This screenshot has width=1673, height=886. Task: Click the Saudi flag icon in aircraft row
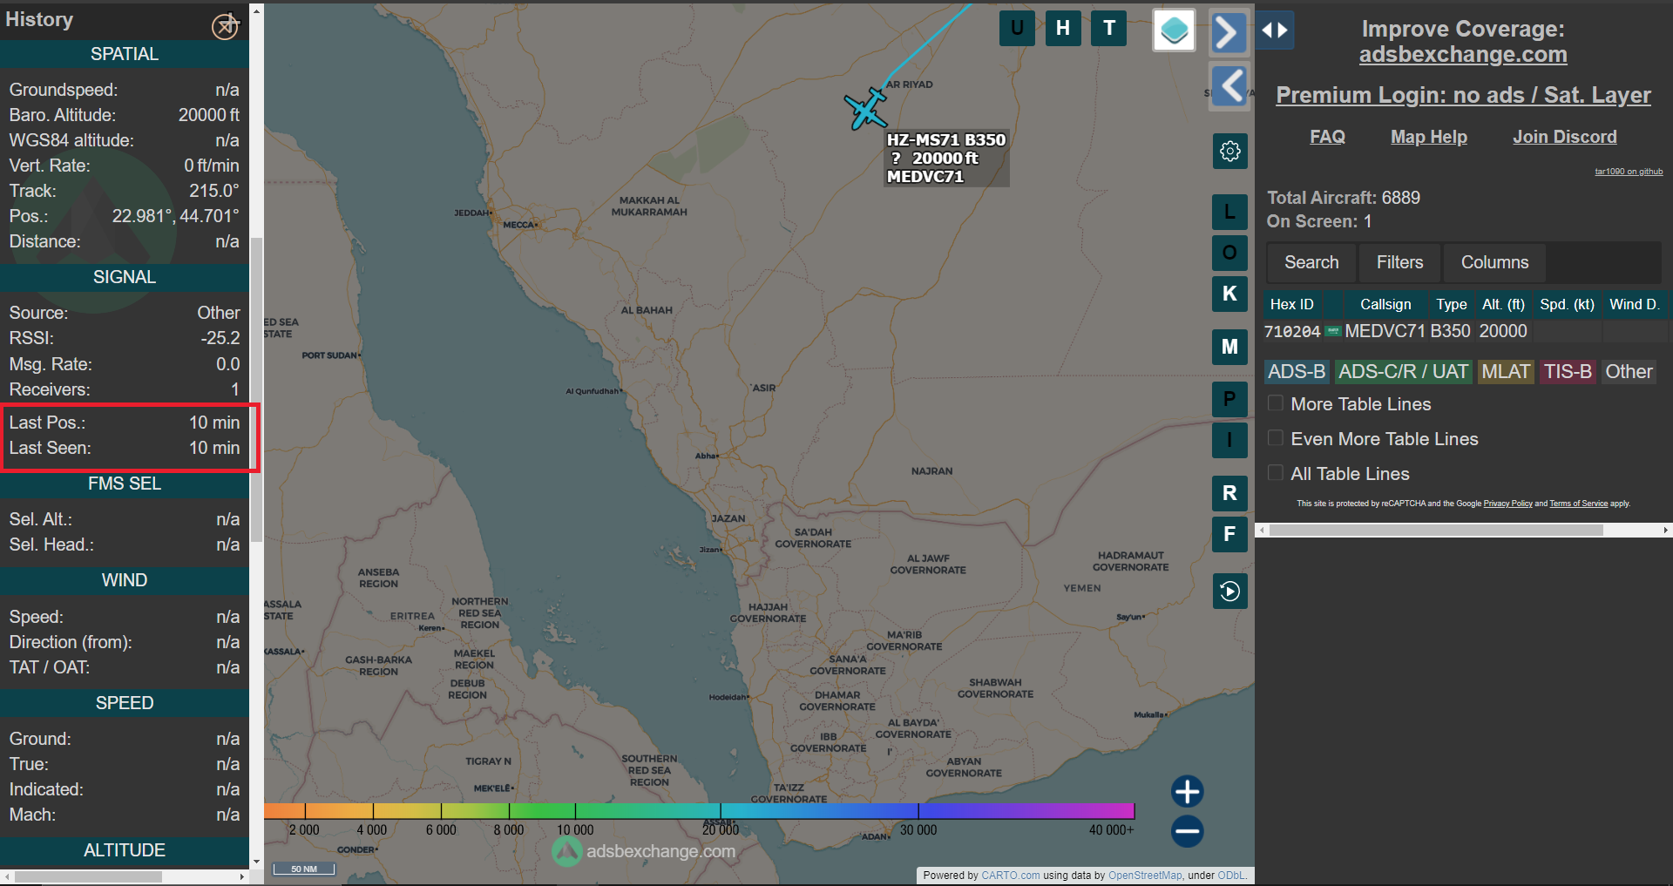(1333, 331)
